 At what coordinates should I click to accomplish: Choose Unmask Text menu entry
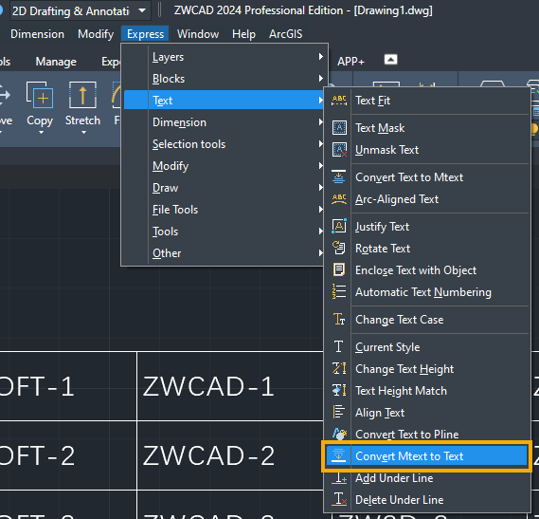[x=427, y=150]
